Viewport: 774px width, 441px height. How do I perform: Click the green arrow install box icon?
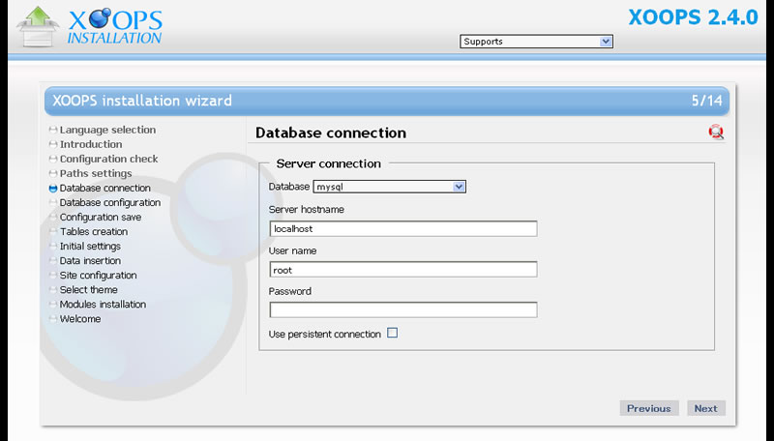coord(38,27)
